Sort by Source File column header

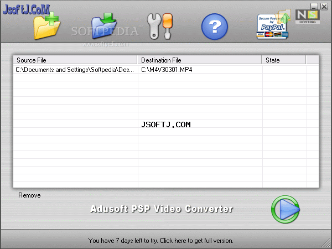[75, 60]
